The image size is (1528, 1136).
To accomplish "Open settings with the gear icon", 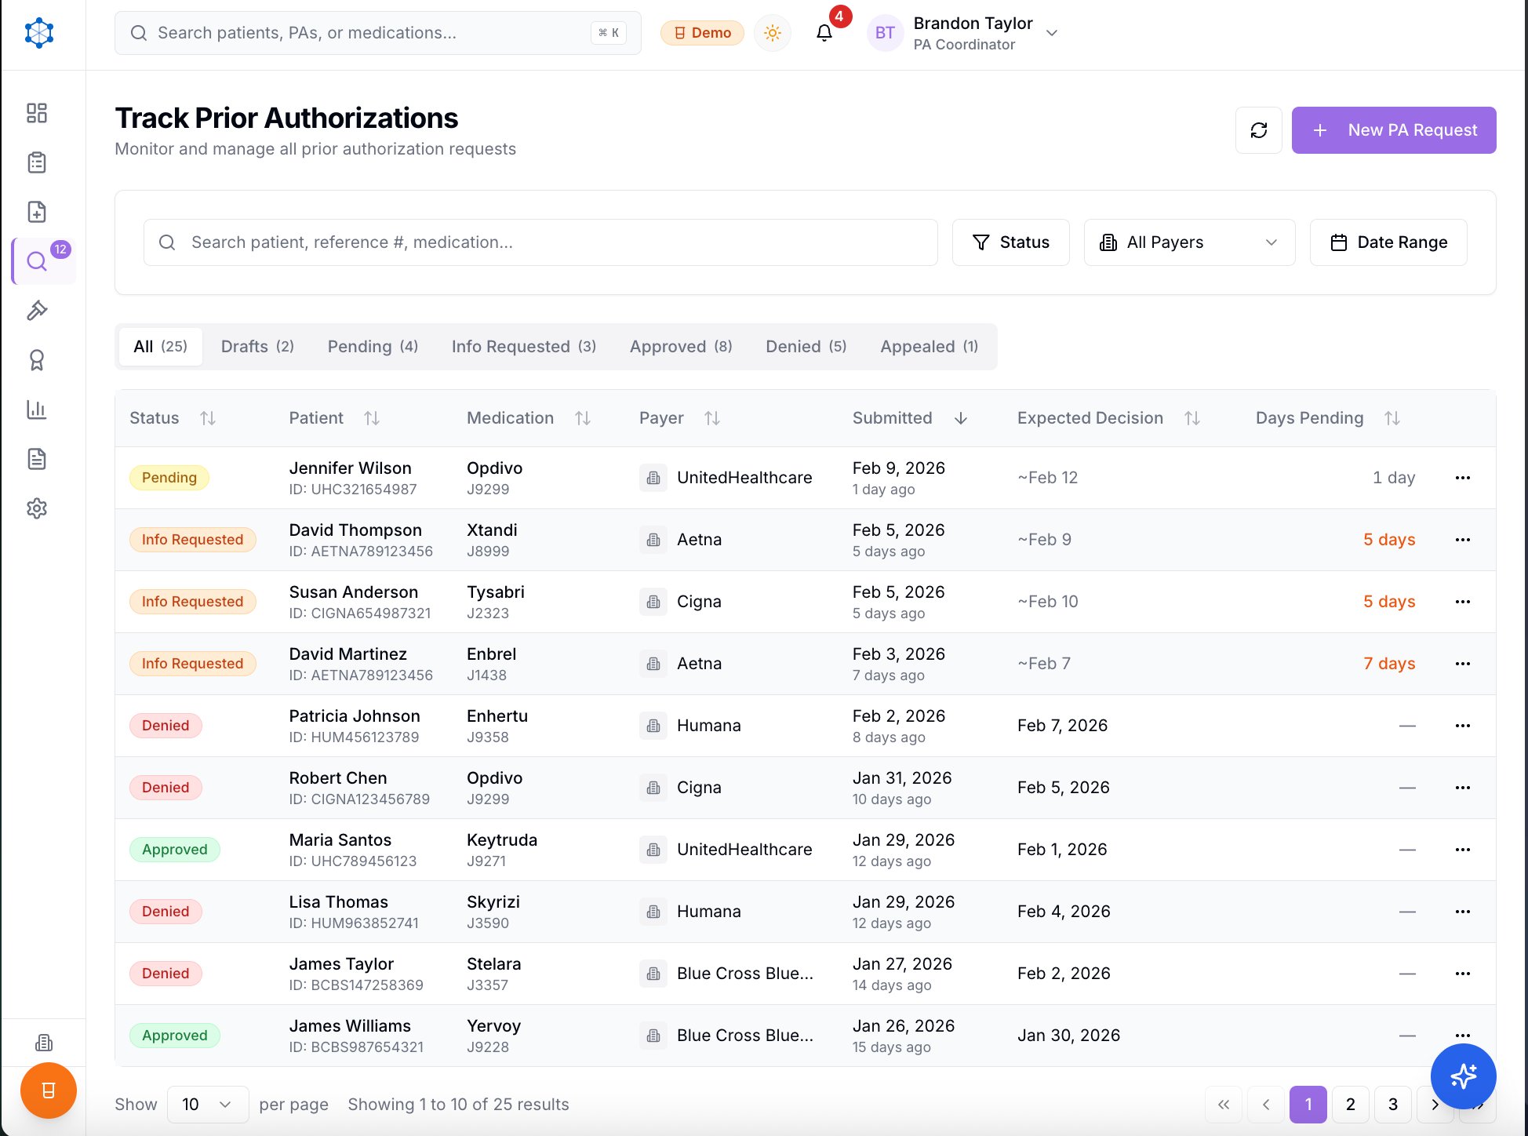I will point(36,508).
